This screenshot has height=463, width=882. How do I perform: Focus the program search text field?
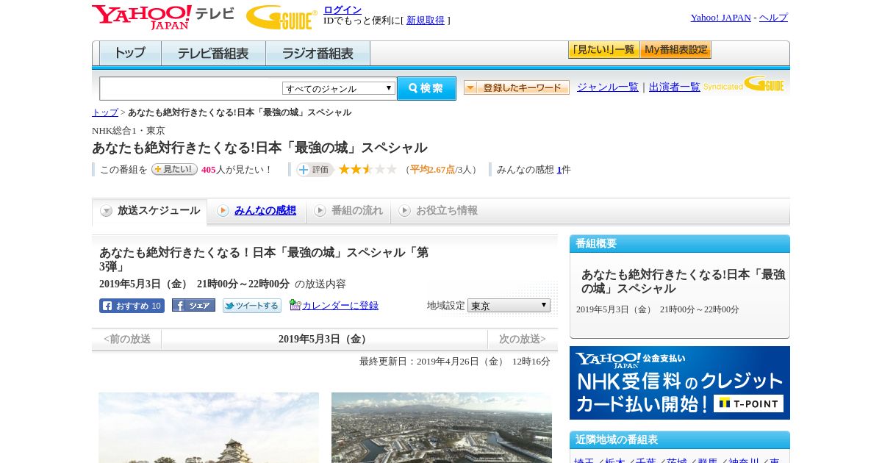191,88
